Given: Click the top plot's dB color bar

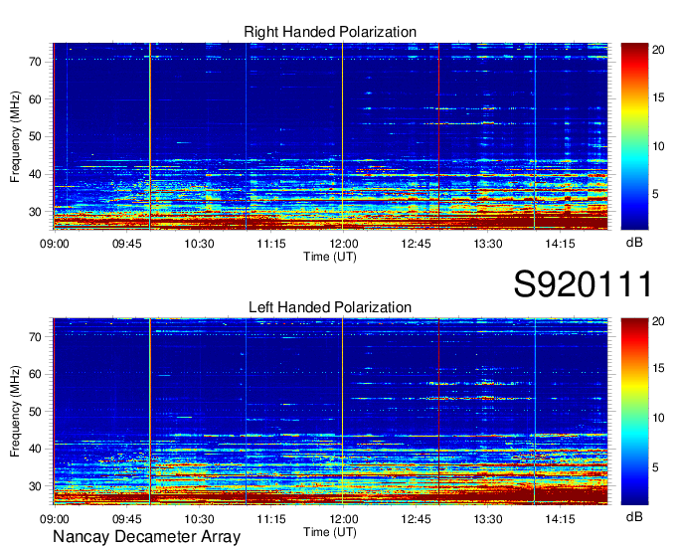Looking at the screenshot, I should [x=634, y=136].
